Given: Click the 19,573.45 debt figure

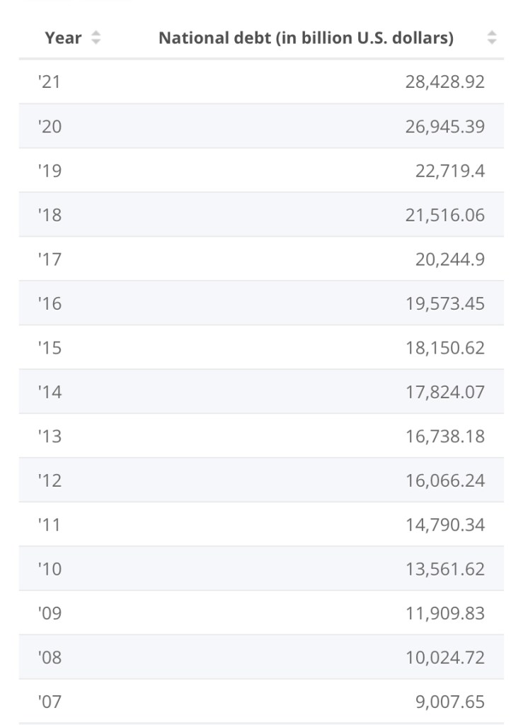Looking at the screenshot, I should (x=444, y=303).
